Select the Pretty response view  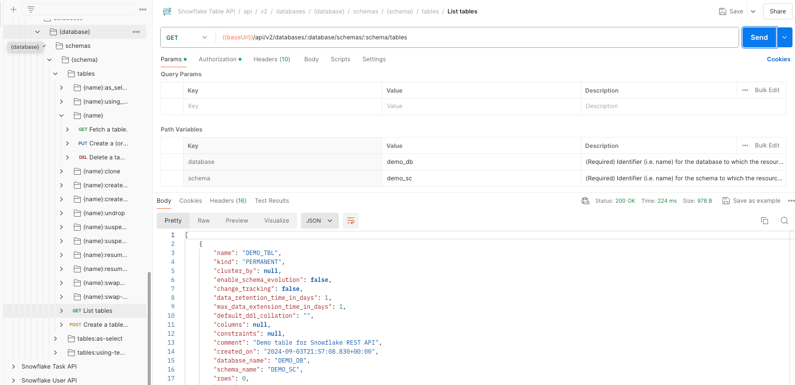[173, 221]
